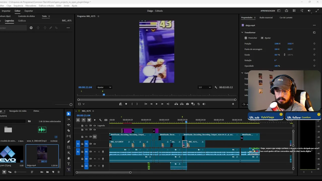Screen dimensions: 322x181
Task: Toggle lock on track A3
Action: (x=82, y=166)
